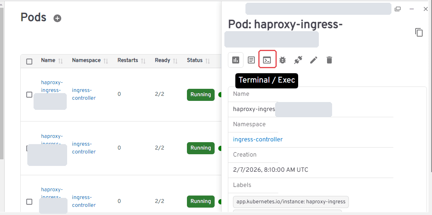Open ingress-controller namespace in third row
This screenshot has width=432, height=215.
pyautogui.click(x=84, y=201)
